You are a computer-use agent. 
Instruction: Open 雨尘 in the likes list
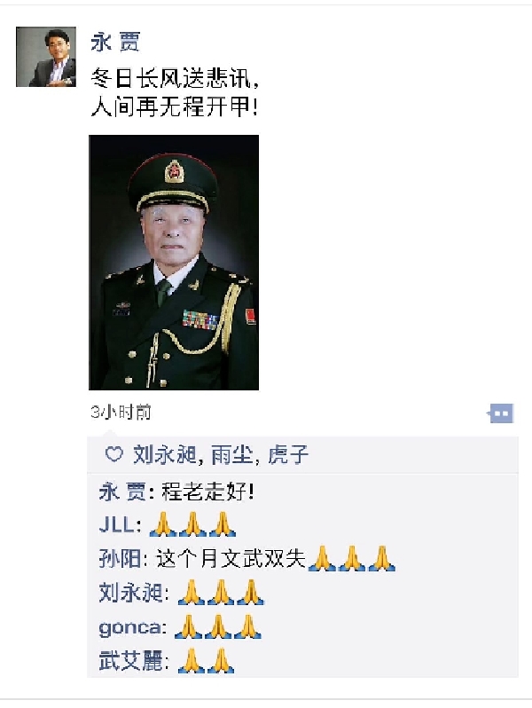pos(232,454)
